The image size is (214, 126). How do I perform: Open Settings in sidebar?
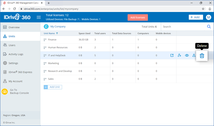pos(20,63)
